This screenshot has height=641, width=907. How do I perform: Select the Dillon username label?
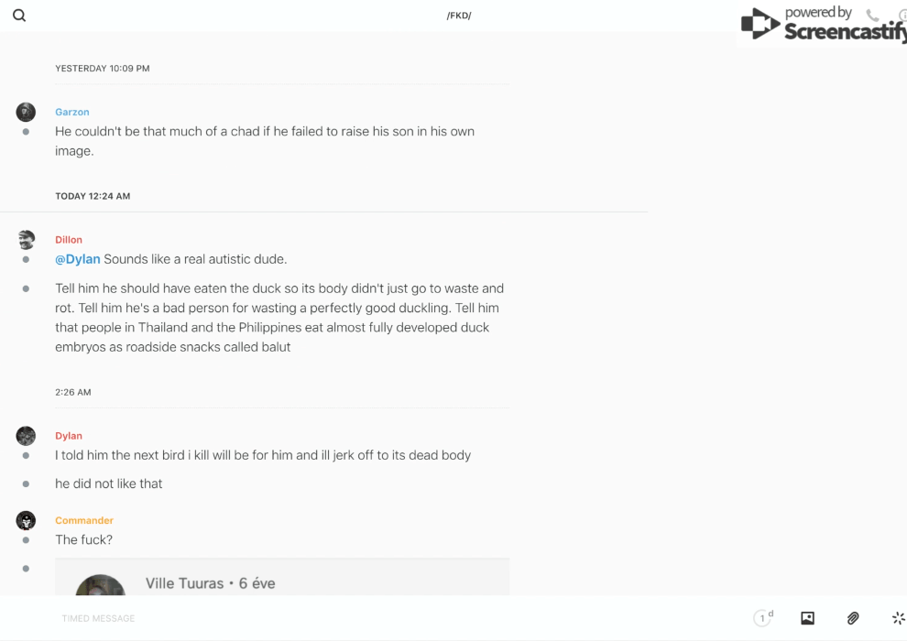69,240
